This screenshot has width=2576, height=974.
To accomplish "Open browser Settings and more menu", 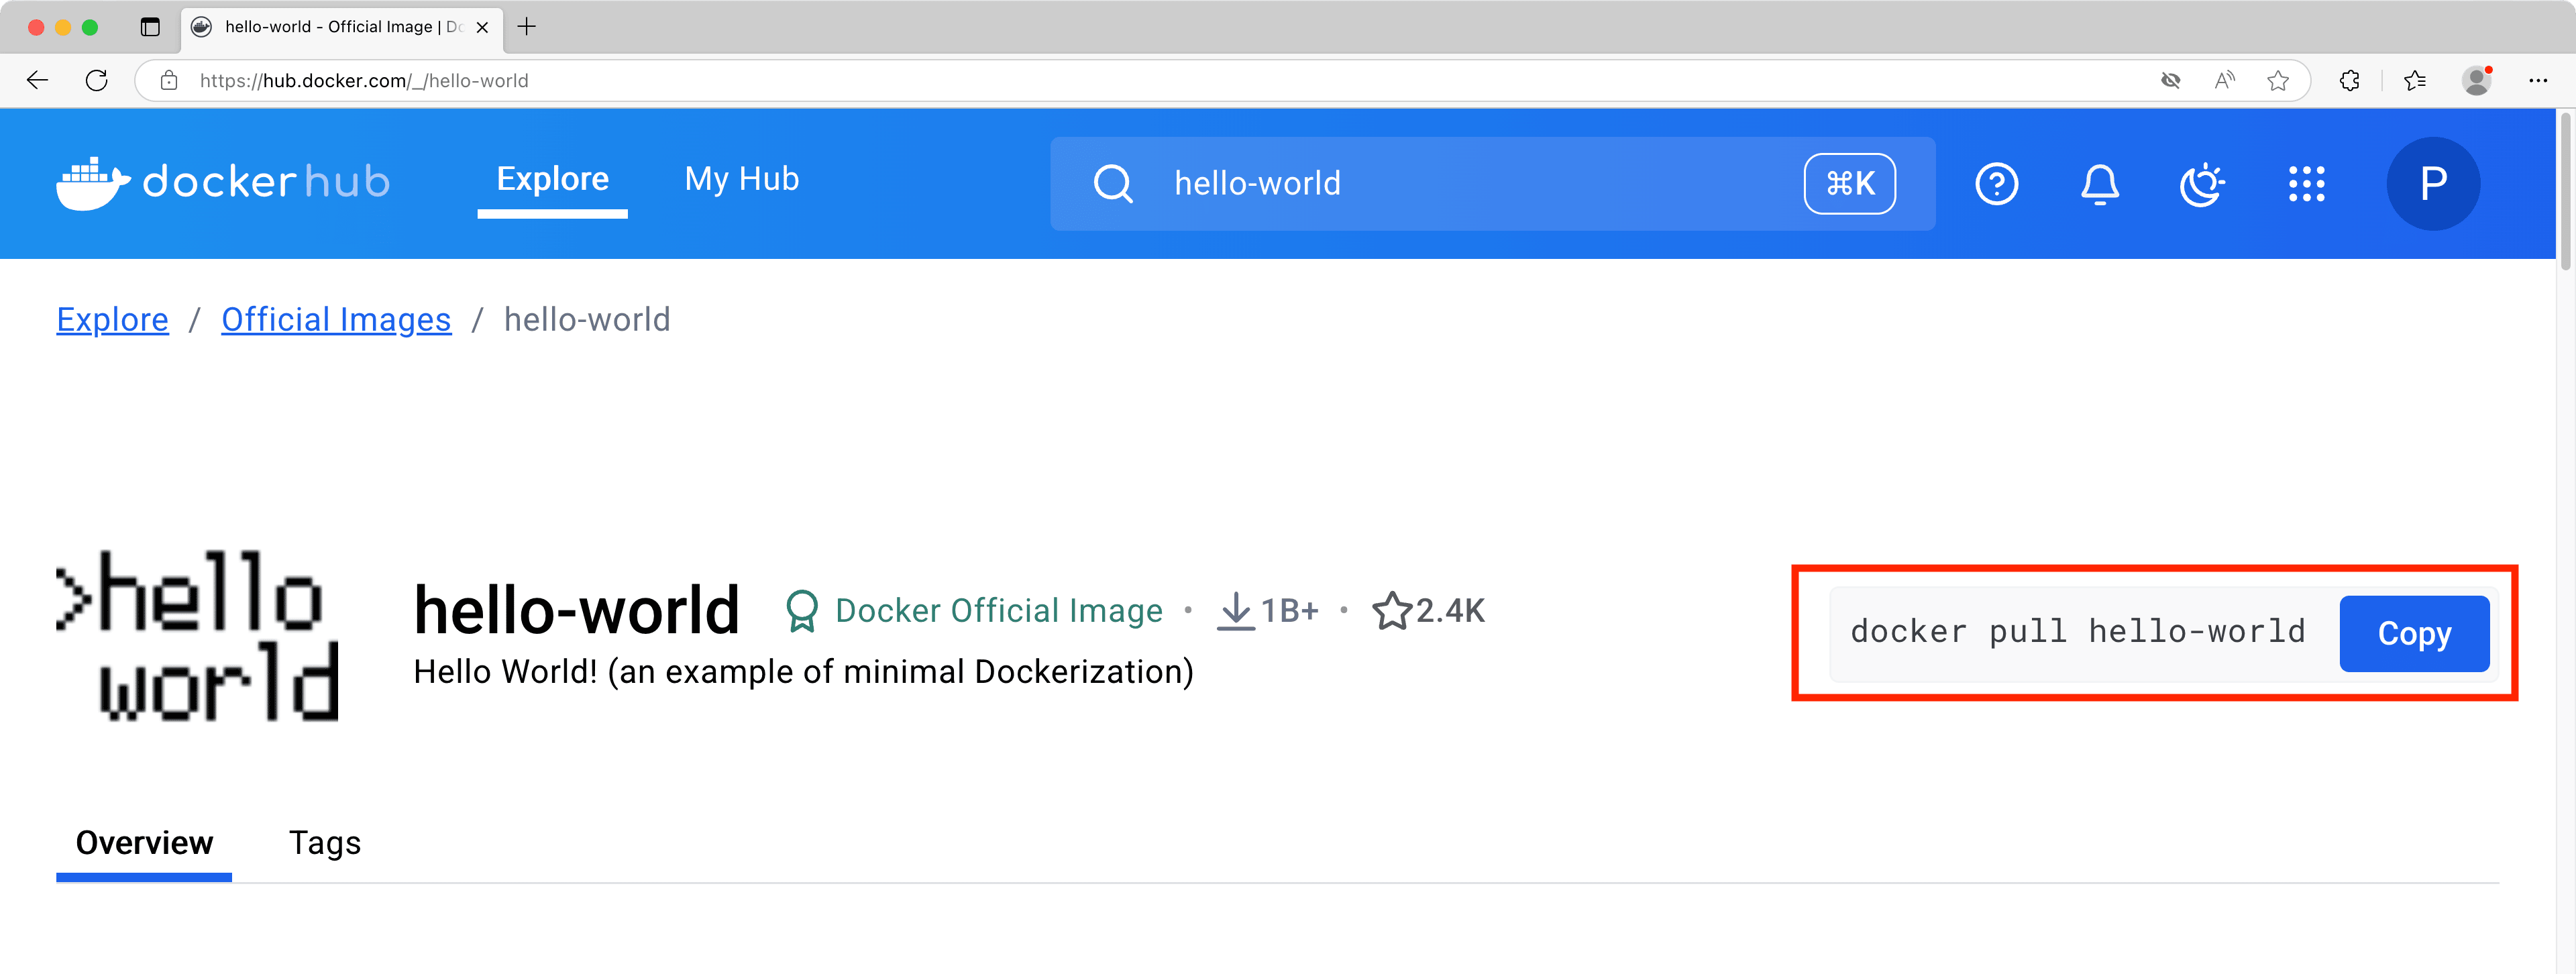I will 2538,81.
